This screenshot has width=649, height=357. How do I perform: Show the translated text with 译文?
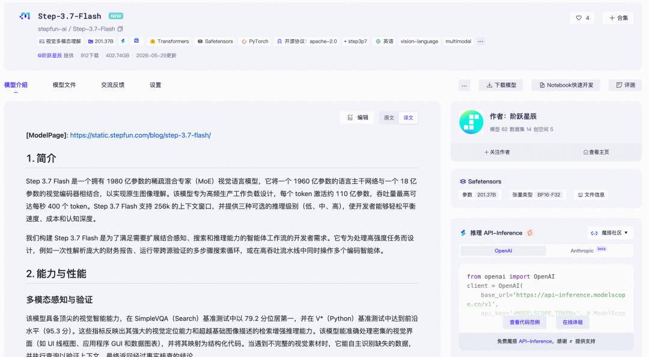[x=408, y=118]
